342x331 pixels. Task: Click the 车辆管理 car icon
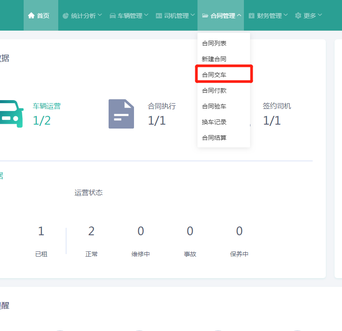[x=113, y=16]
